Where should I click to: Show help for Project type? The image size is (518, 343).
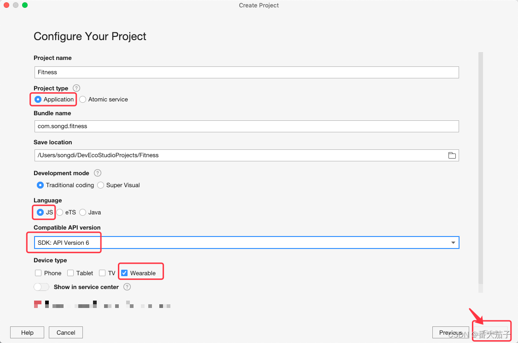click(76, 88)
